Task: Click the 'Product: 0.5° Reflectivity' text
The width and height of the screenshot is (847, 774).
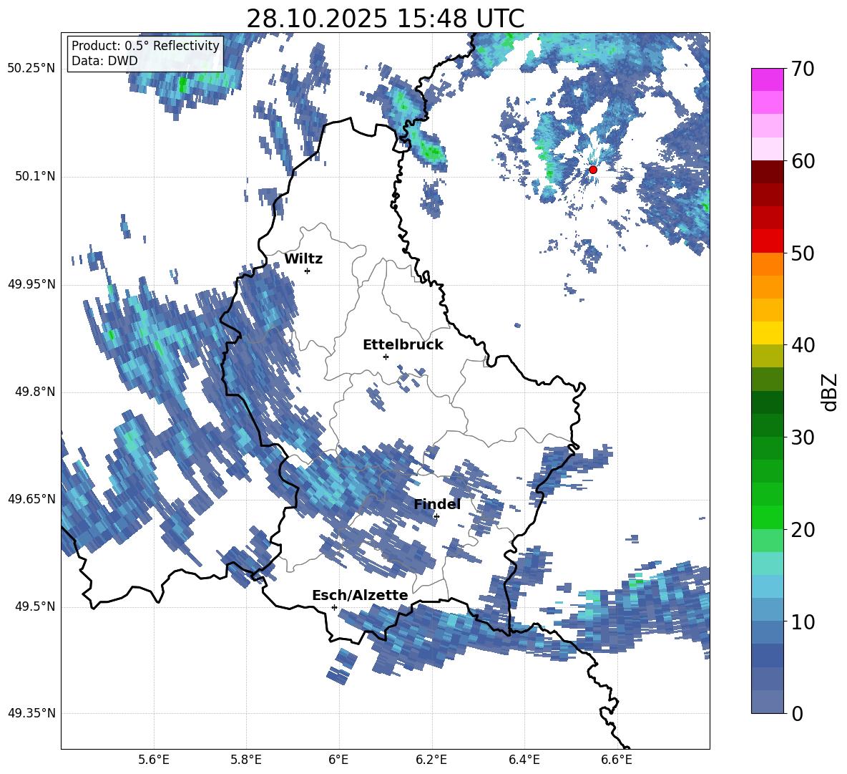Action: point(145,46)
